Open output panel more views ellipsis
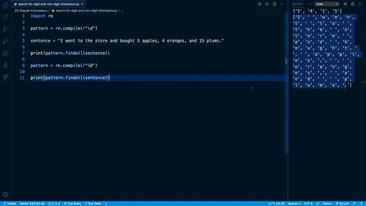The width and height of the screenshot is (366, 206). (x=309, y=4)
